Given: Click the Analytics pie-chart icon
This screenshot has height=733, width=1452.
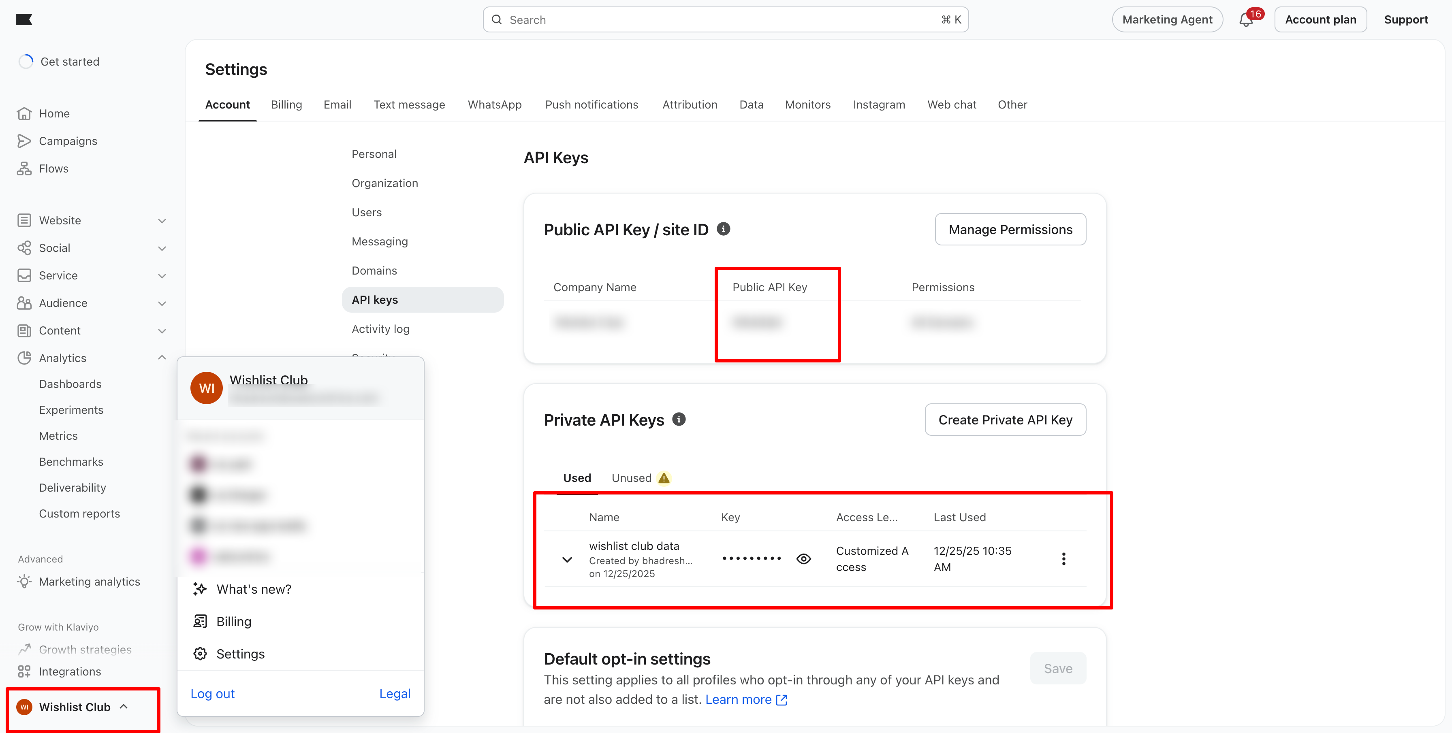Looking at the screenshot, I should pyautogui.click(x=24, y=358).
